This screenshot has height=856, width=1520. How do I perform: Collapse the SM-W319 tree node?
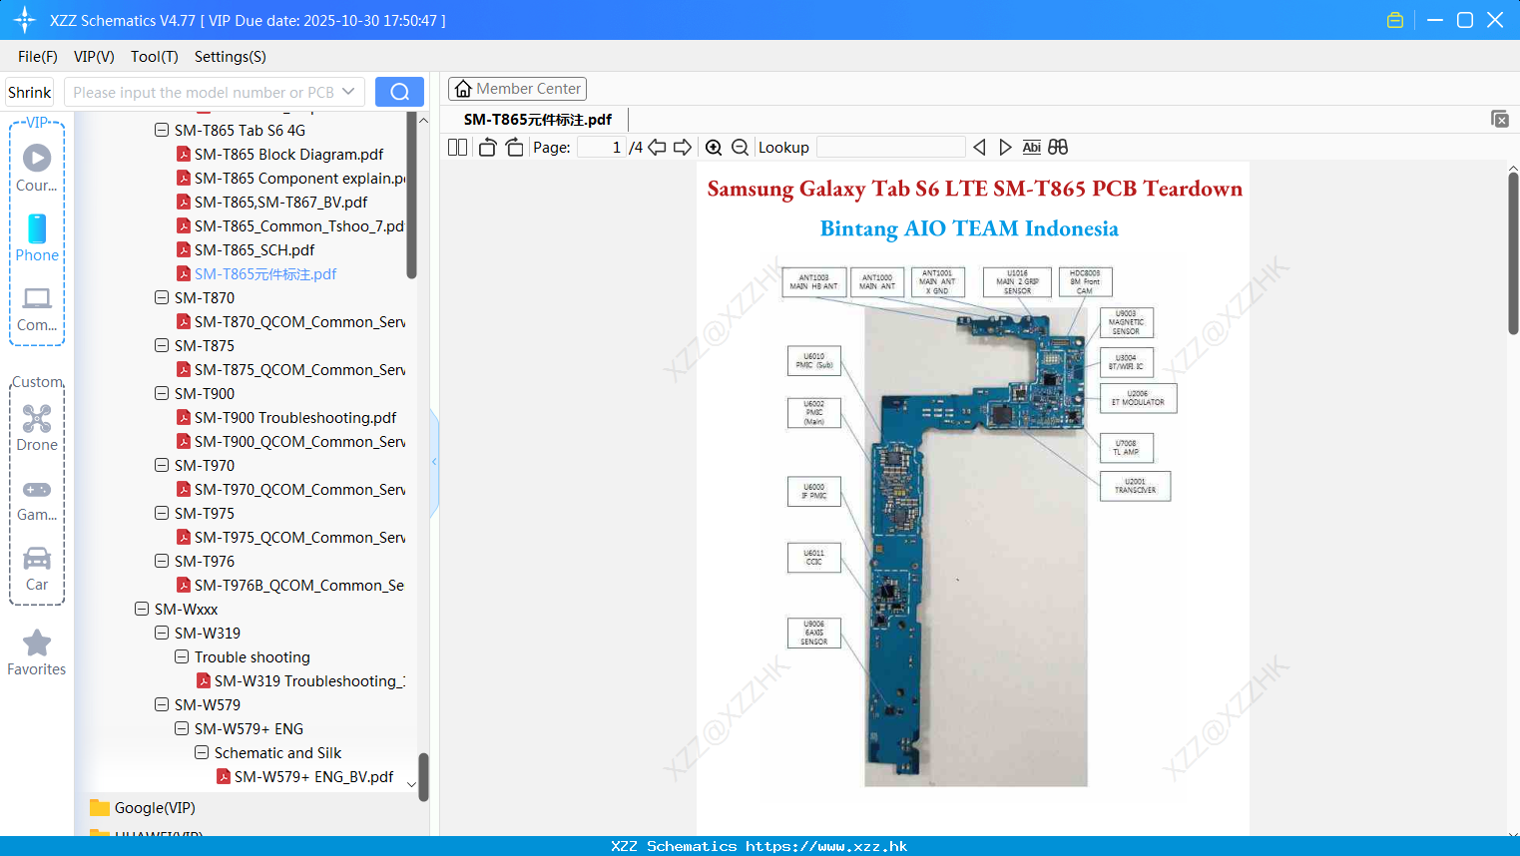pos(162,633)
